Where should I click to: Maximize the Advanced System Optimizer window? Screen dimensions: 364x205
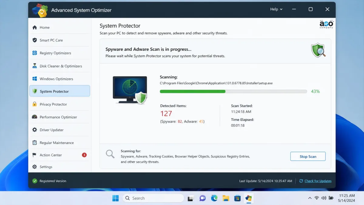[311, 9]
